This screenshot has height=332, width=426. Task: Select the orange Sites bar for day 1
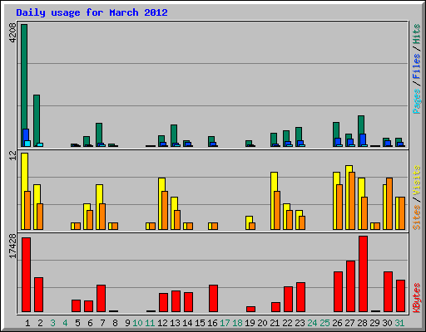tap(27, 210)
